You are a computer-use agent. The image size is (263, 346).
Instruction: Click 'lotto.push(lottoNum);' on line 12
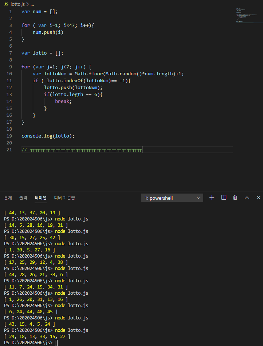point(73,88)
